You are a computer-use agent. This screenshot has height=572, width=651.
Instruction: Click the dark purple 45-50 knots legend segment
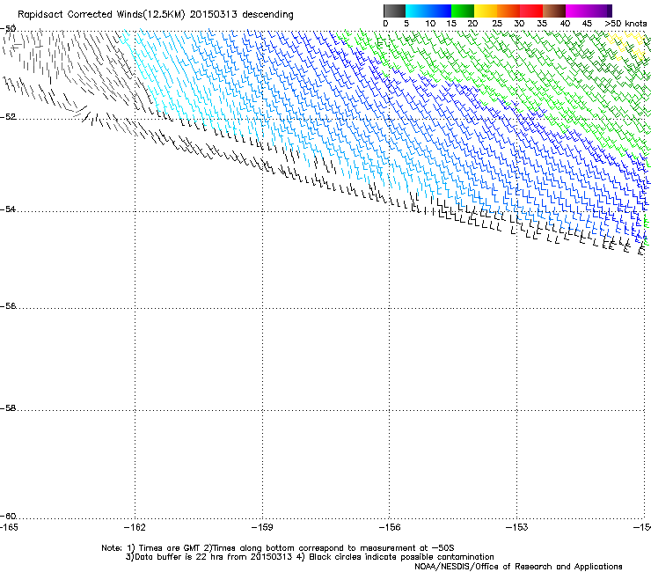[600, 11]
